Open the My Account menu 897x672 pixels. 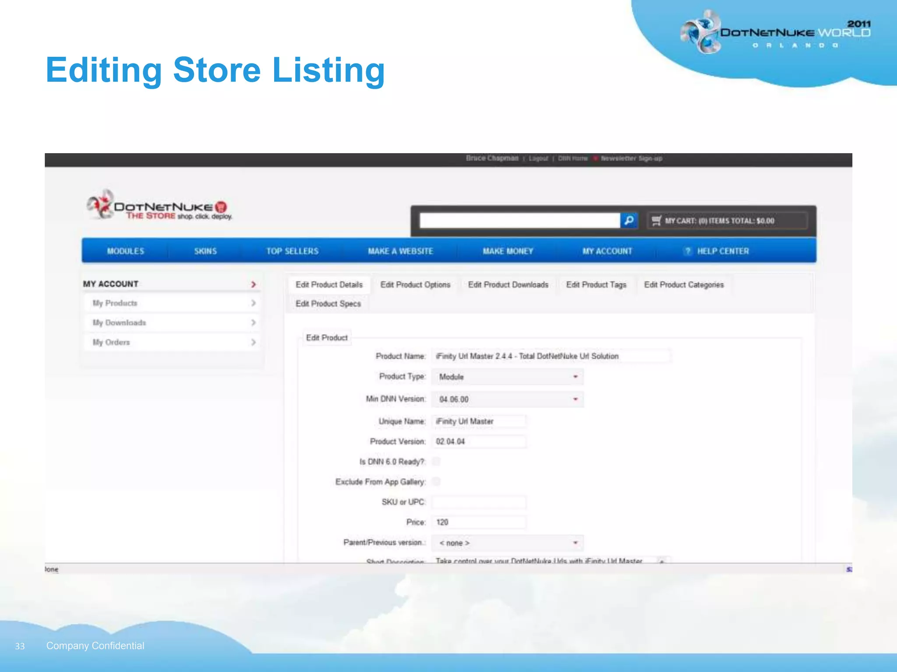tap(607, 251)
